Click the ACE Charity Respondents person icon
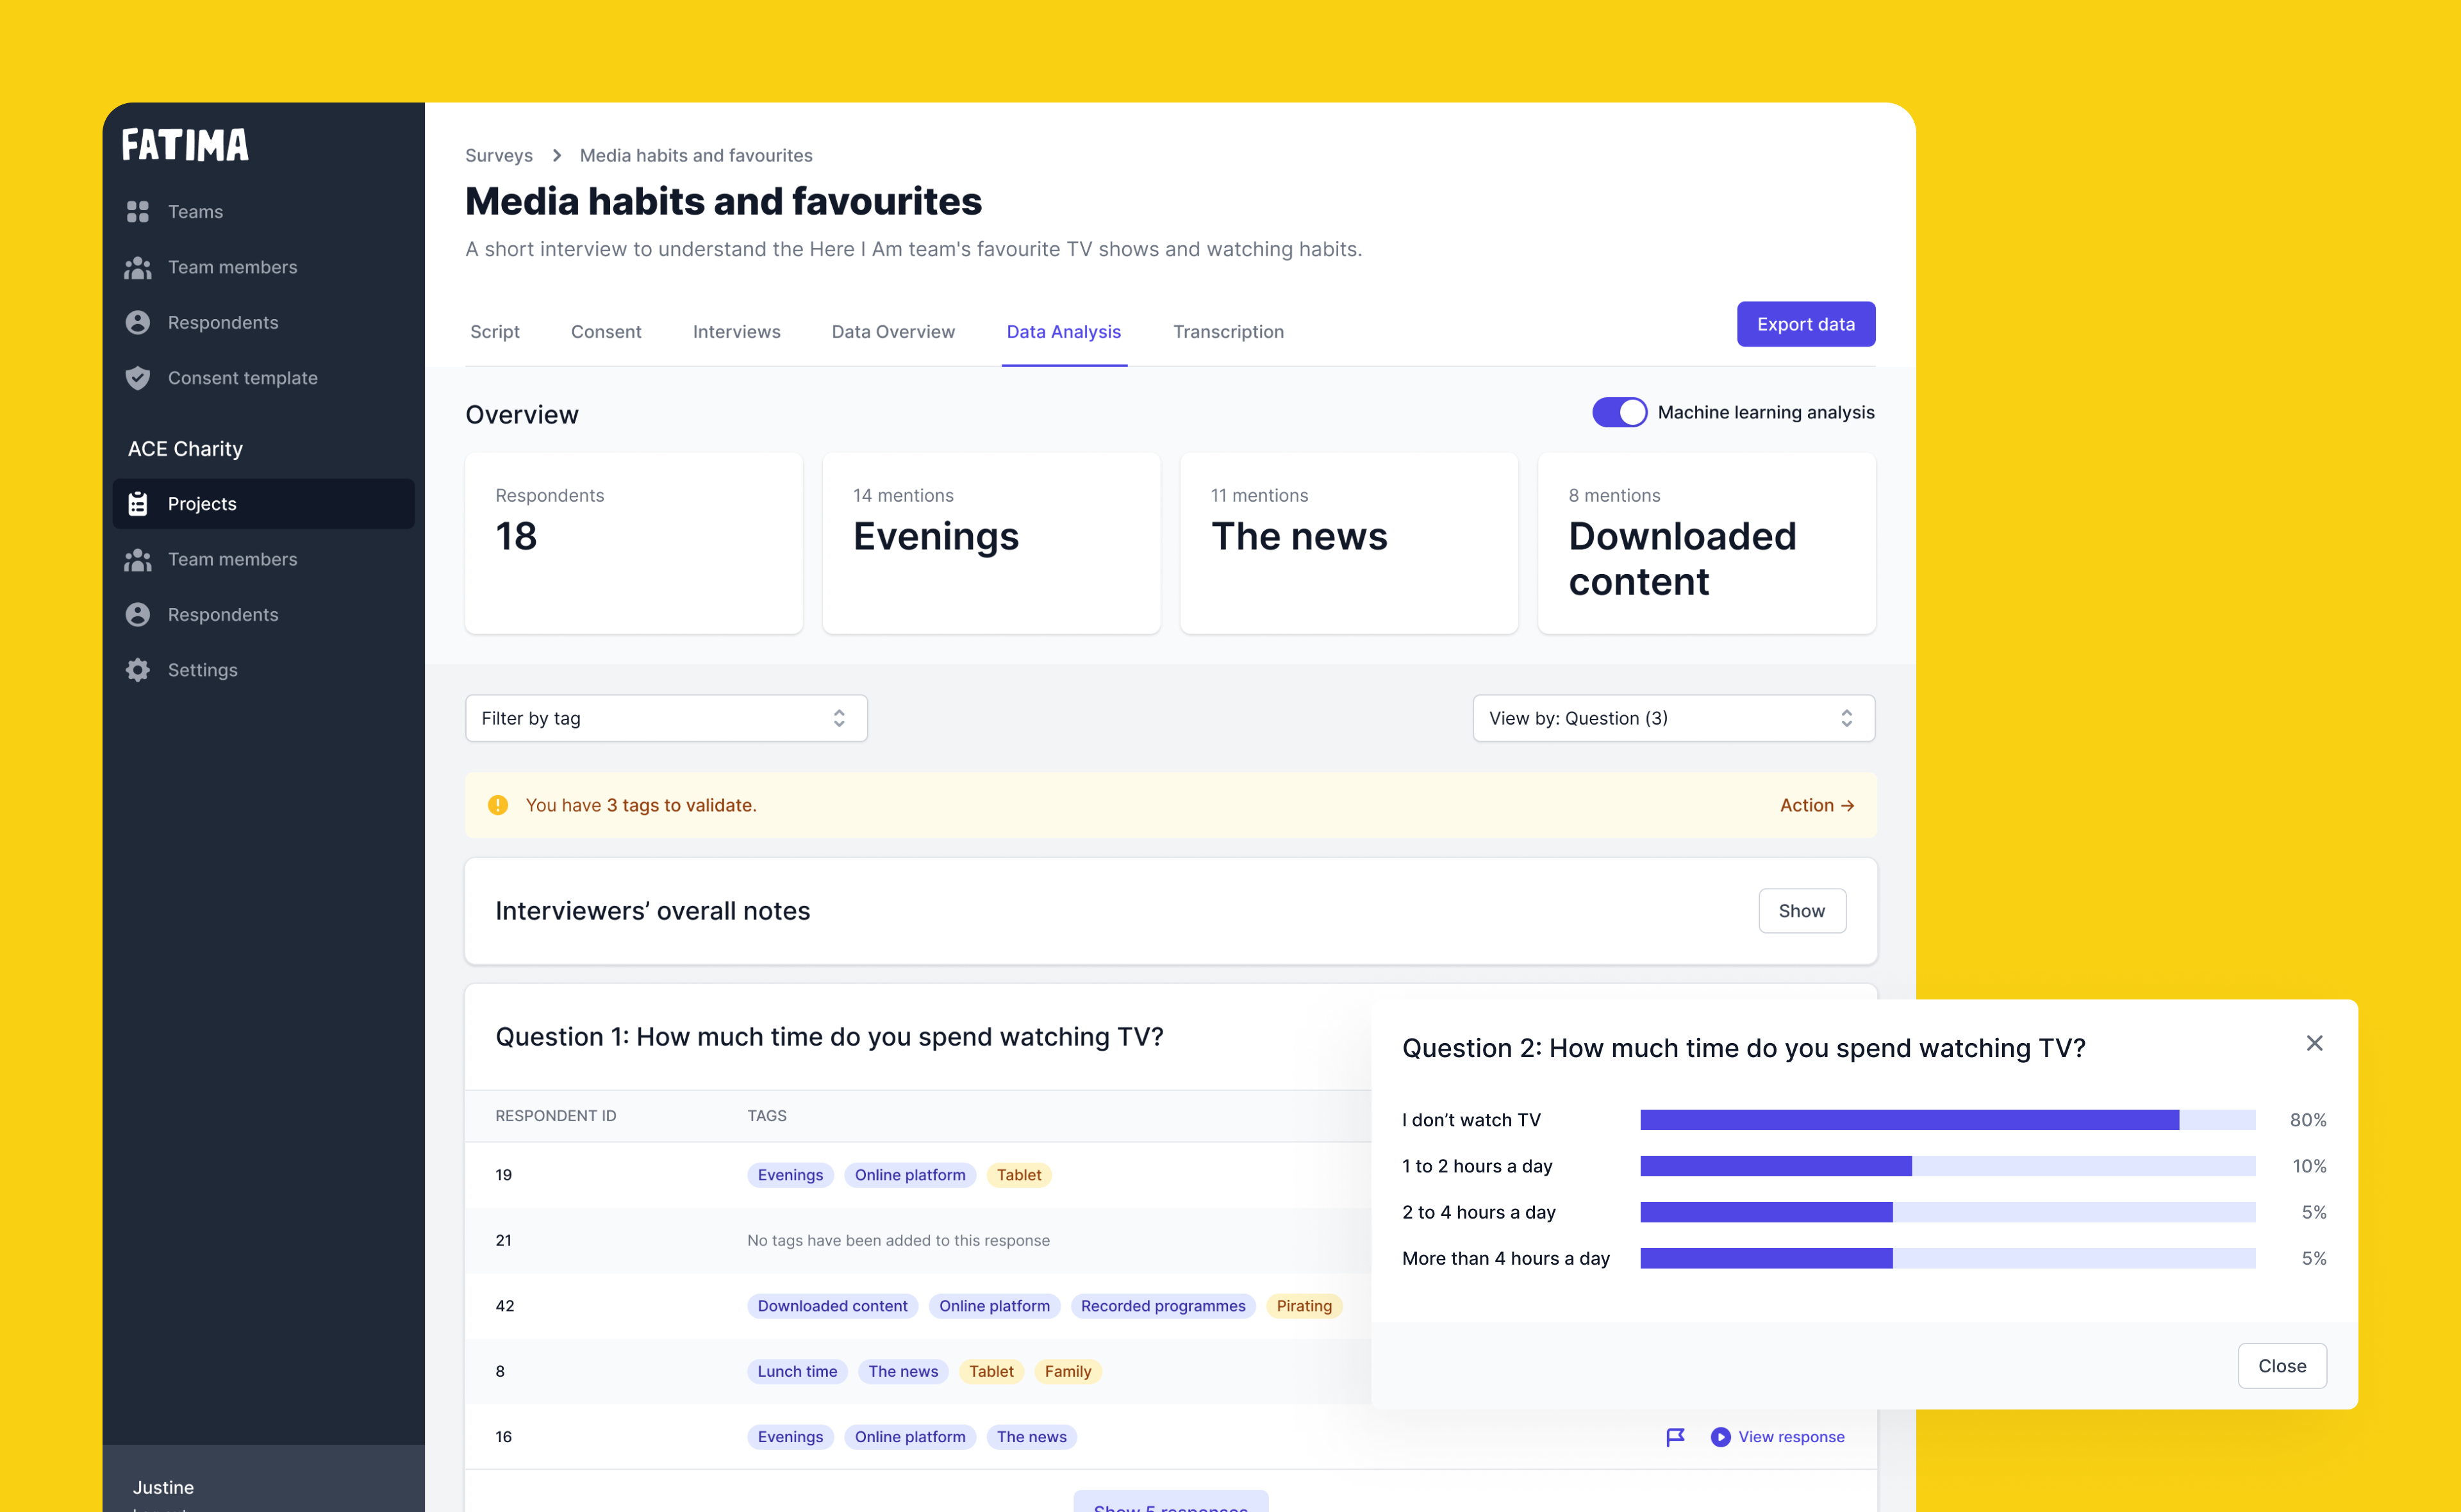This screenshot has height=1512, width=2461. (138, 615)
